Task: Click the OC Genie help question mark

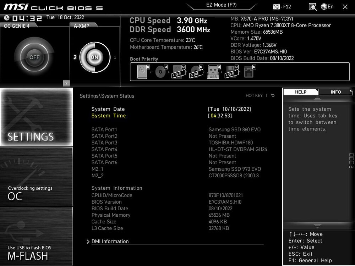Action: pos(66,83)
